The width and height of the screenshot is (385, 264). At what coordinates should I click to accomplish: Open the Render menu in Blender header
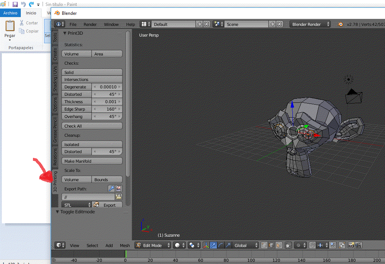[x=90, y=24]
